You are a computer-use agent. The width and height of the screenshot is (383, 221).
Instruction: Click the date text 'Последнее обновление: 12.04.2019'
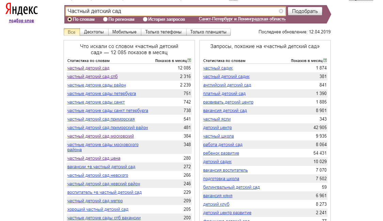pyautogui.click(x=294, y=32)
